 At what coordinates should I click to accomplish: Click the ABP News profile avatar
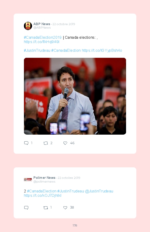coord(28,26)
